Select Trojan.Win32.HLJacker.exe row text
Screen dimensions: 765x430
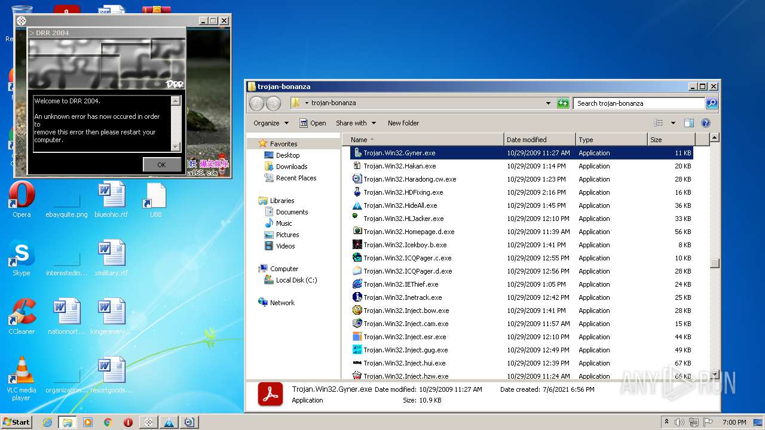[403, 219]
